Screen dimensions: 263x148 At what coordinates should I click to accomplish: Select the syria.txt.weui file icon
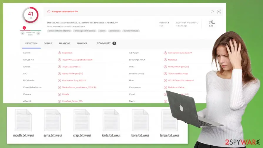[53, 120]
